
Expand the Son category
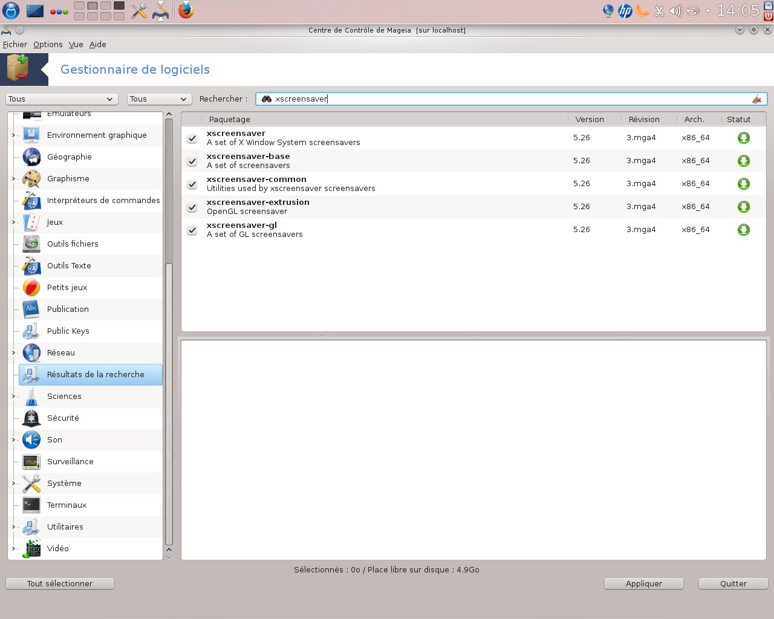[14, 440]
